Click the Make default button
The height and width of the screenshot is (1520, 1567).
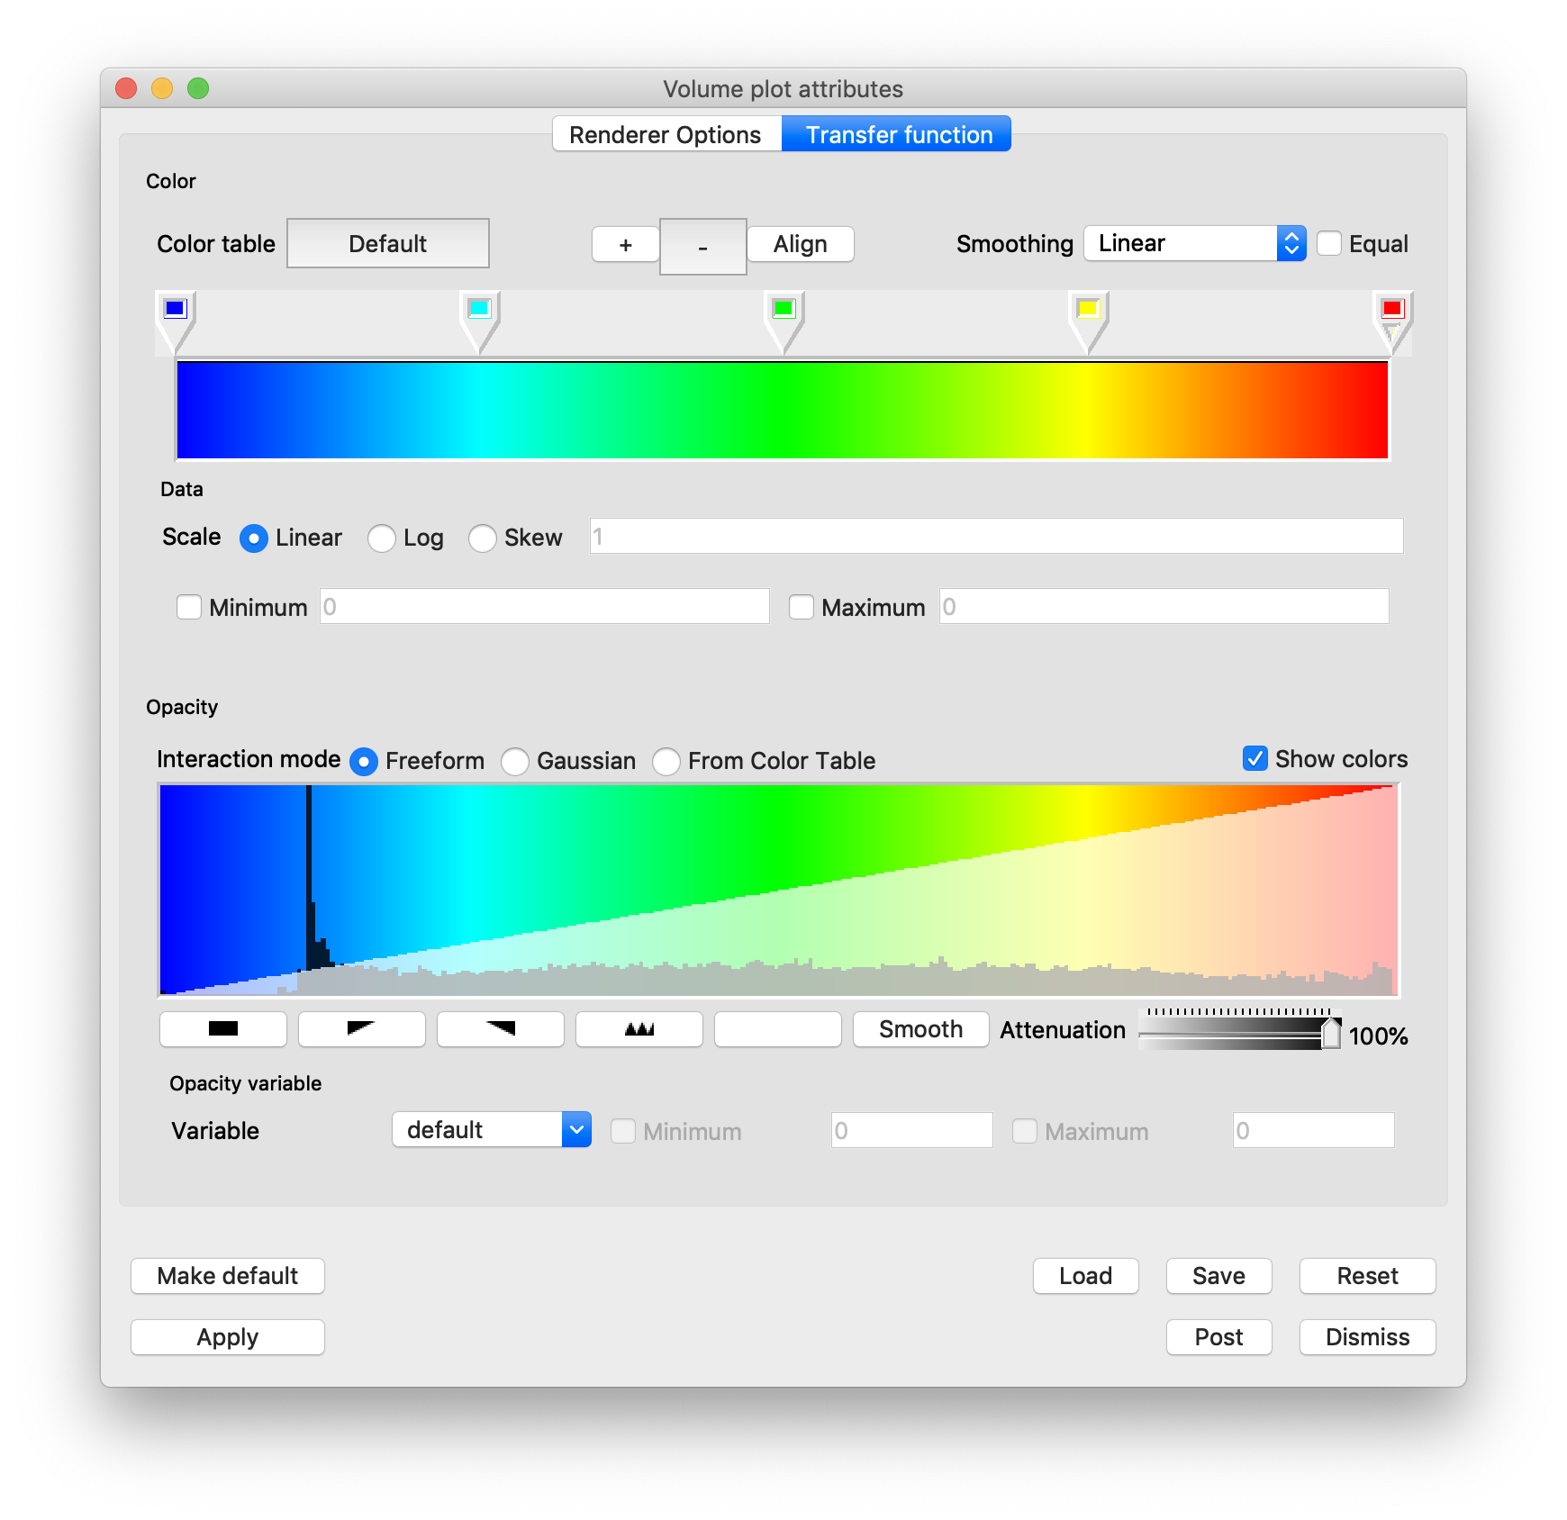point(228,1276)
